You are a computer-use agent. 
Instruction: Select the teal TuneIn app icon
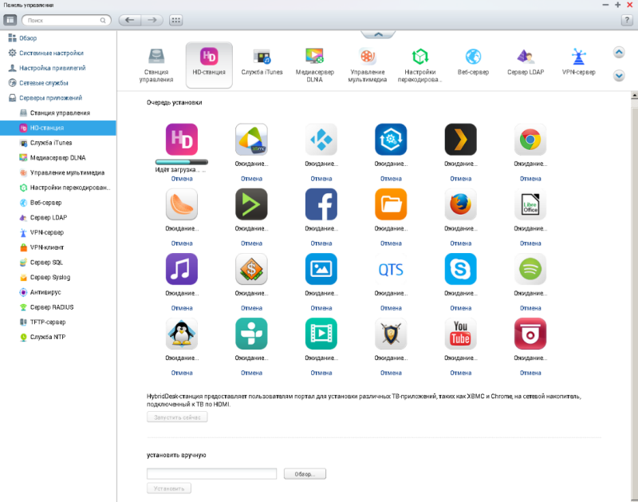tap(251, 334)
